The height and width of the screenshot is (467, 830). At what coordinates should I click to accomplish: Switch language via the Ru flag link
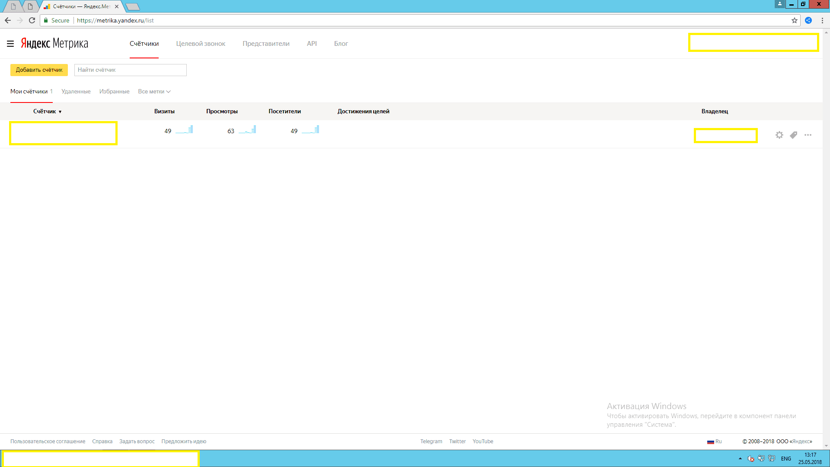click(x=714, y=441)
